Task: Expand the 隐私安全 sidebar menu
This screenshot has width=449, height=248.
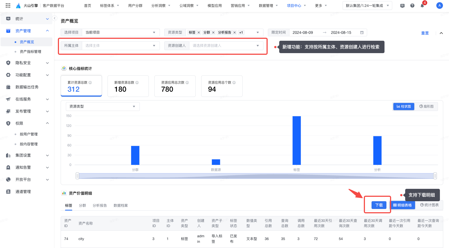Action: click(x=27, y=63)
